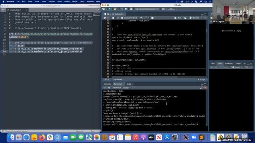Open Firefox from the Dock
Viewport: 255px width, 143px height.
click(42, 137)
